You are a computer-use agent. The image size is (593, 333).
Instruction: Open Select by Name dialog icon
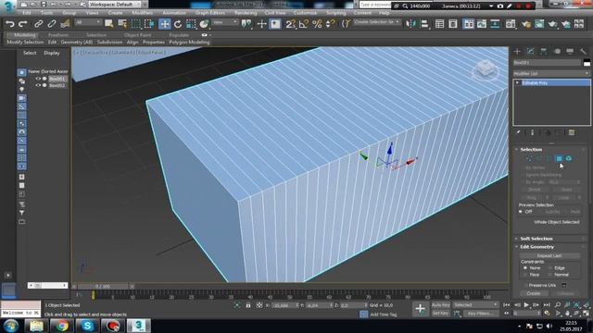click(x=122, y=24)
